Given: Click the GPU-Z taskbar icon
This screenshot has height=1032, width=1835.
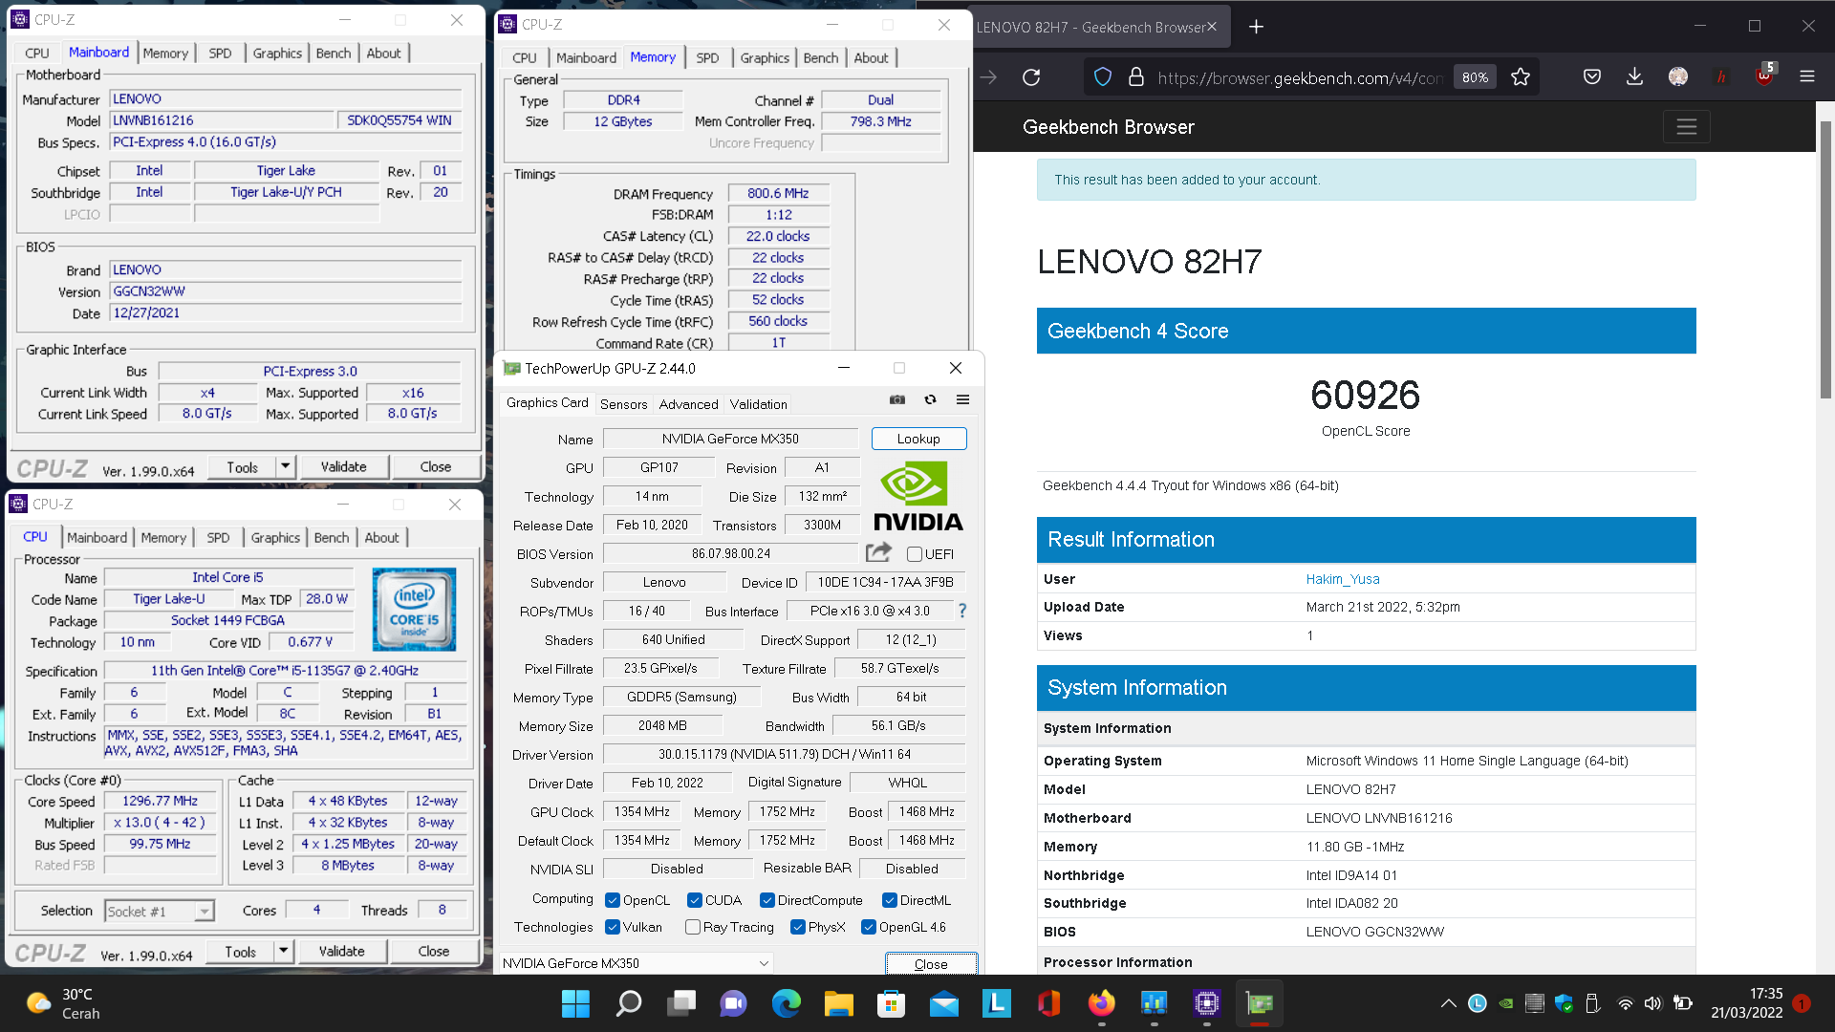Looking at the screenshot, I should pos(1260,1003).
